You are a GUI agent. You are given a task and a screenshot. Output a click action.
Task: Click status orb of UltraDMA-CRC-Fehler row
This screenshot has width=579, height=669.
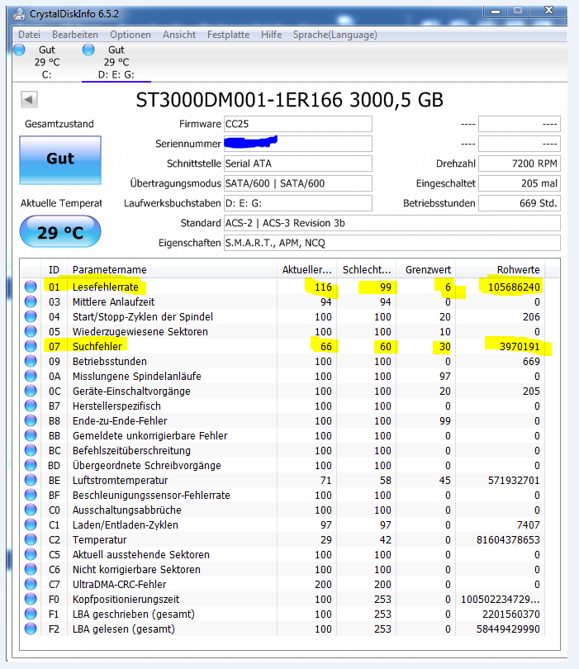(31, 584)
